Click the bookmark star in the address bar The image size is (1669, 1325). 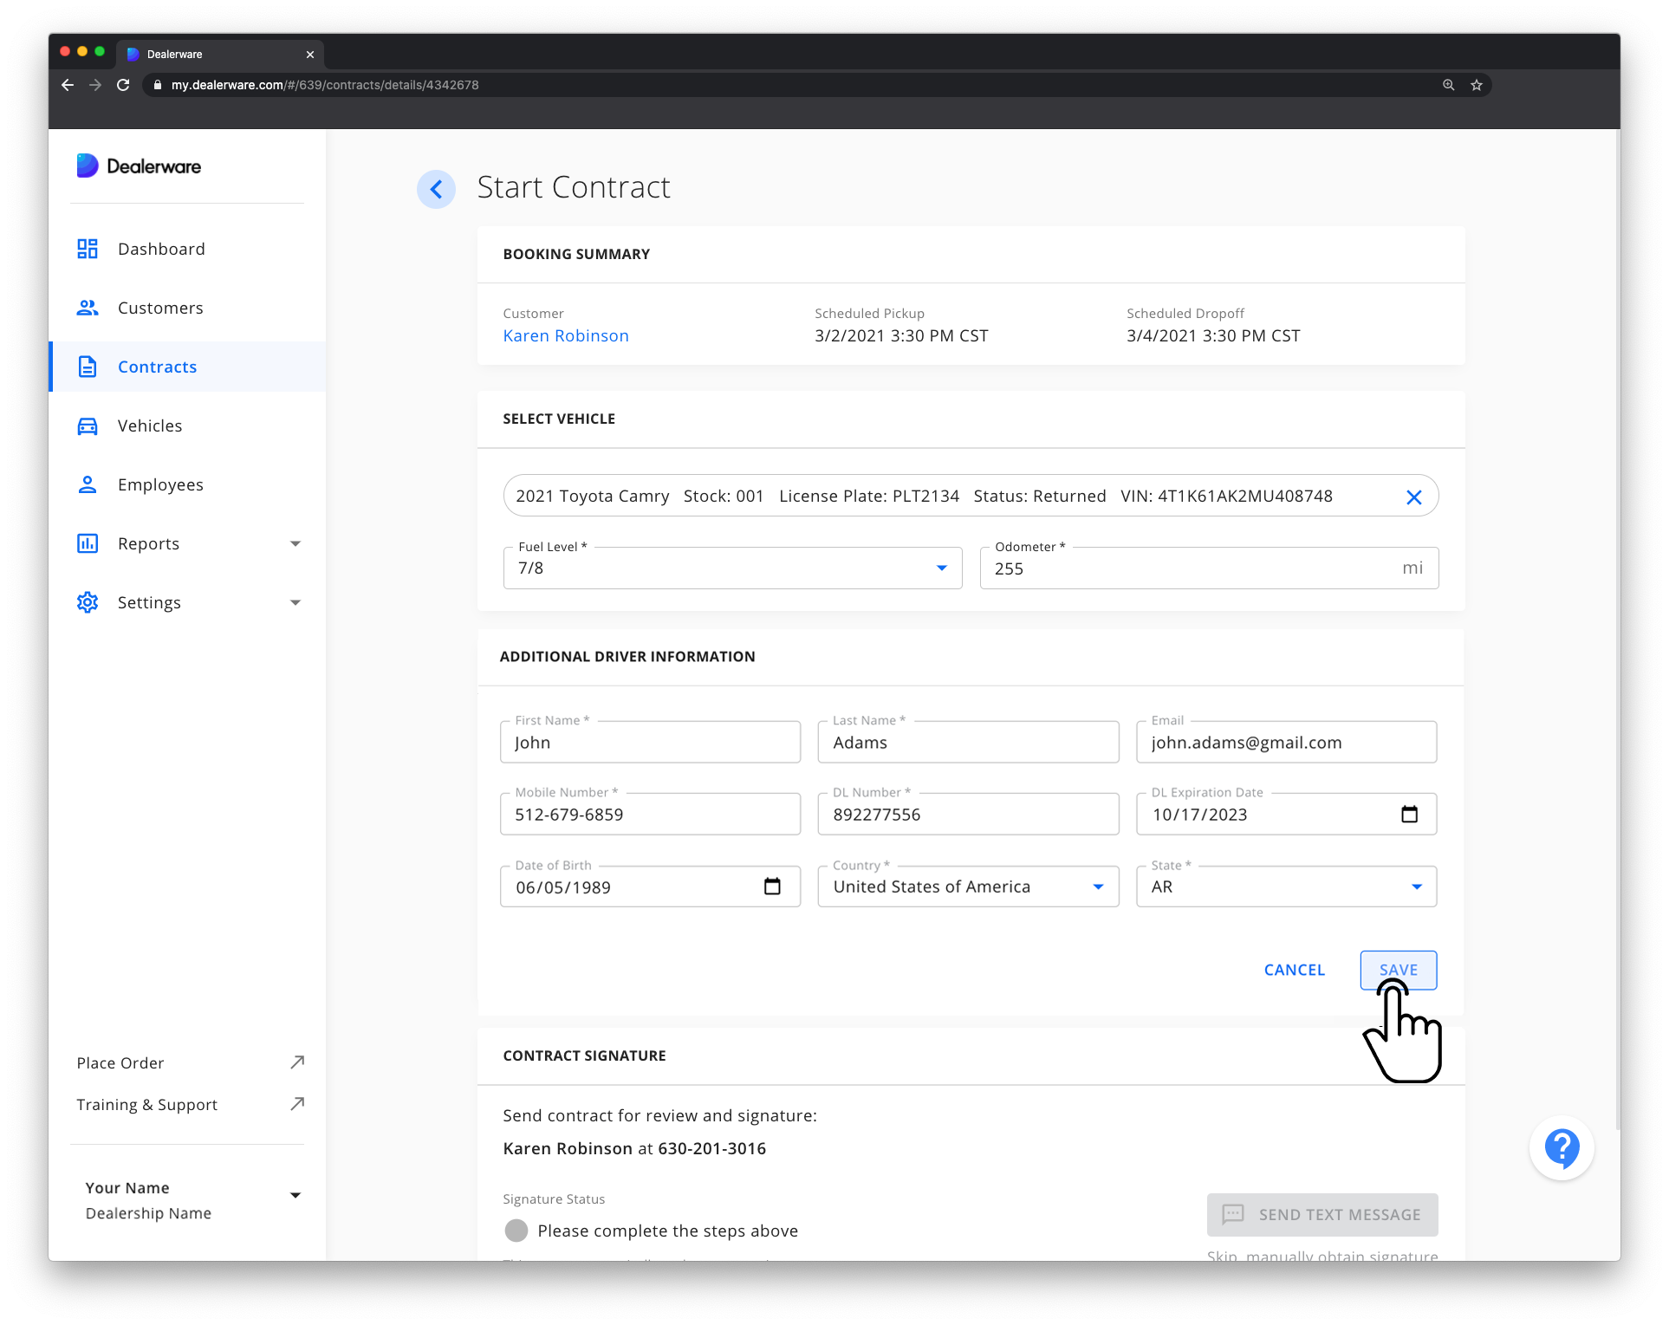(1476, 85)
